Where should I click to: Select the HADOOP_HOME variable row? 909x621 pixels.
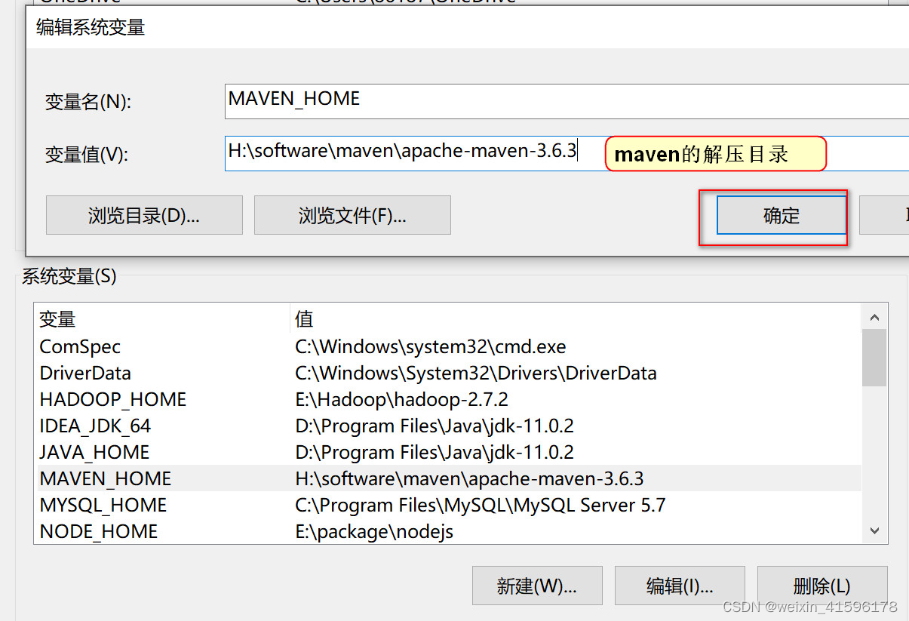(x=449, y=399)
